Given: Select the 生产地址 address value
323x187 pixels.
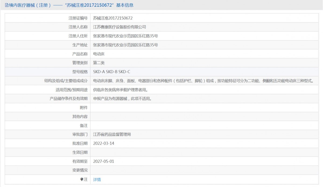Looking at the screenshot, I should click(x=125, y=45).
